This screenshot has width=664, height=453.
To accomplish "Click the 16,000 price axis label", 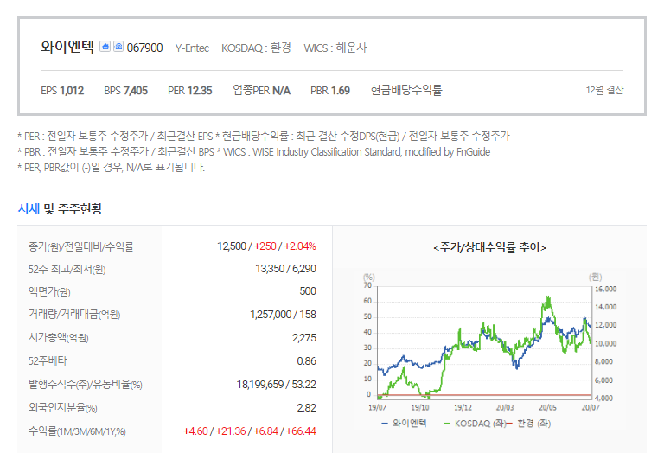I will (x=605, y=289).
